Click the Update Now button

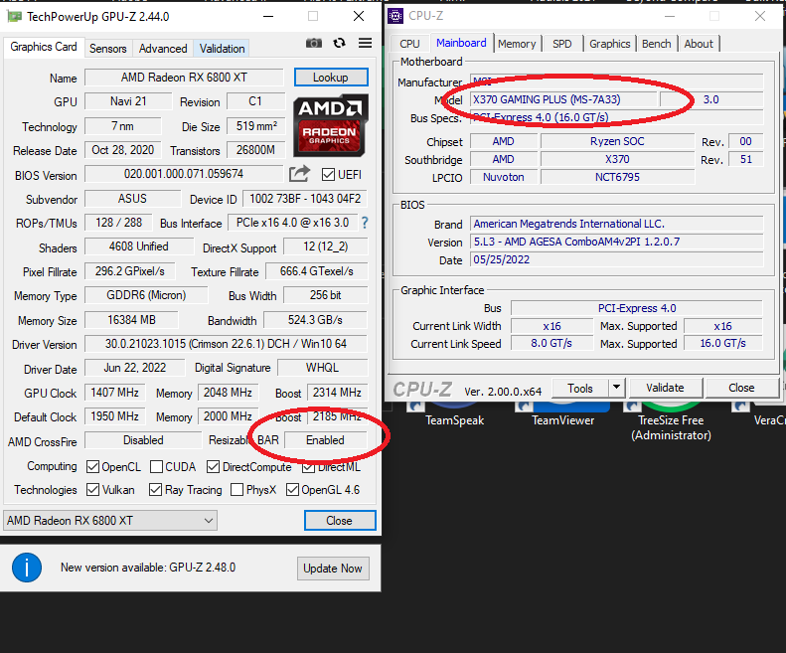click(333, 569)
